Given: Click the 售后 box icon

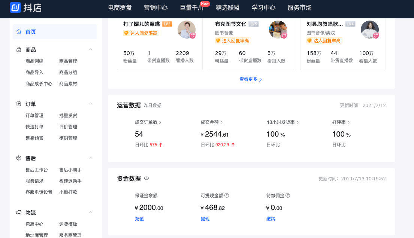Looking at the screenshot, I should click(x=19, y=158).
